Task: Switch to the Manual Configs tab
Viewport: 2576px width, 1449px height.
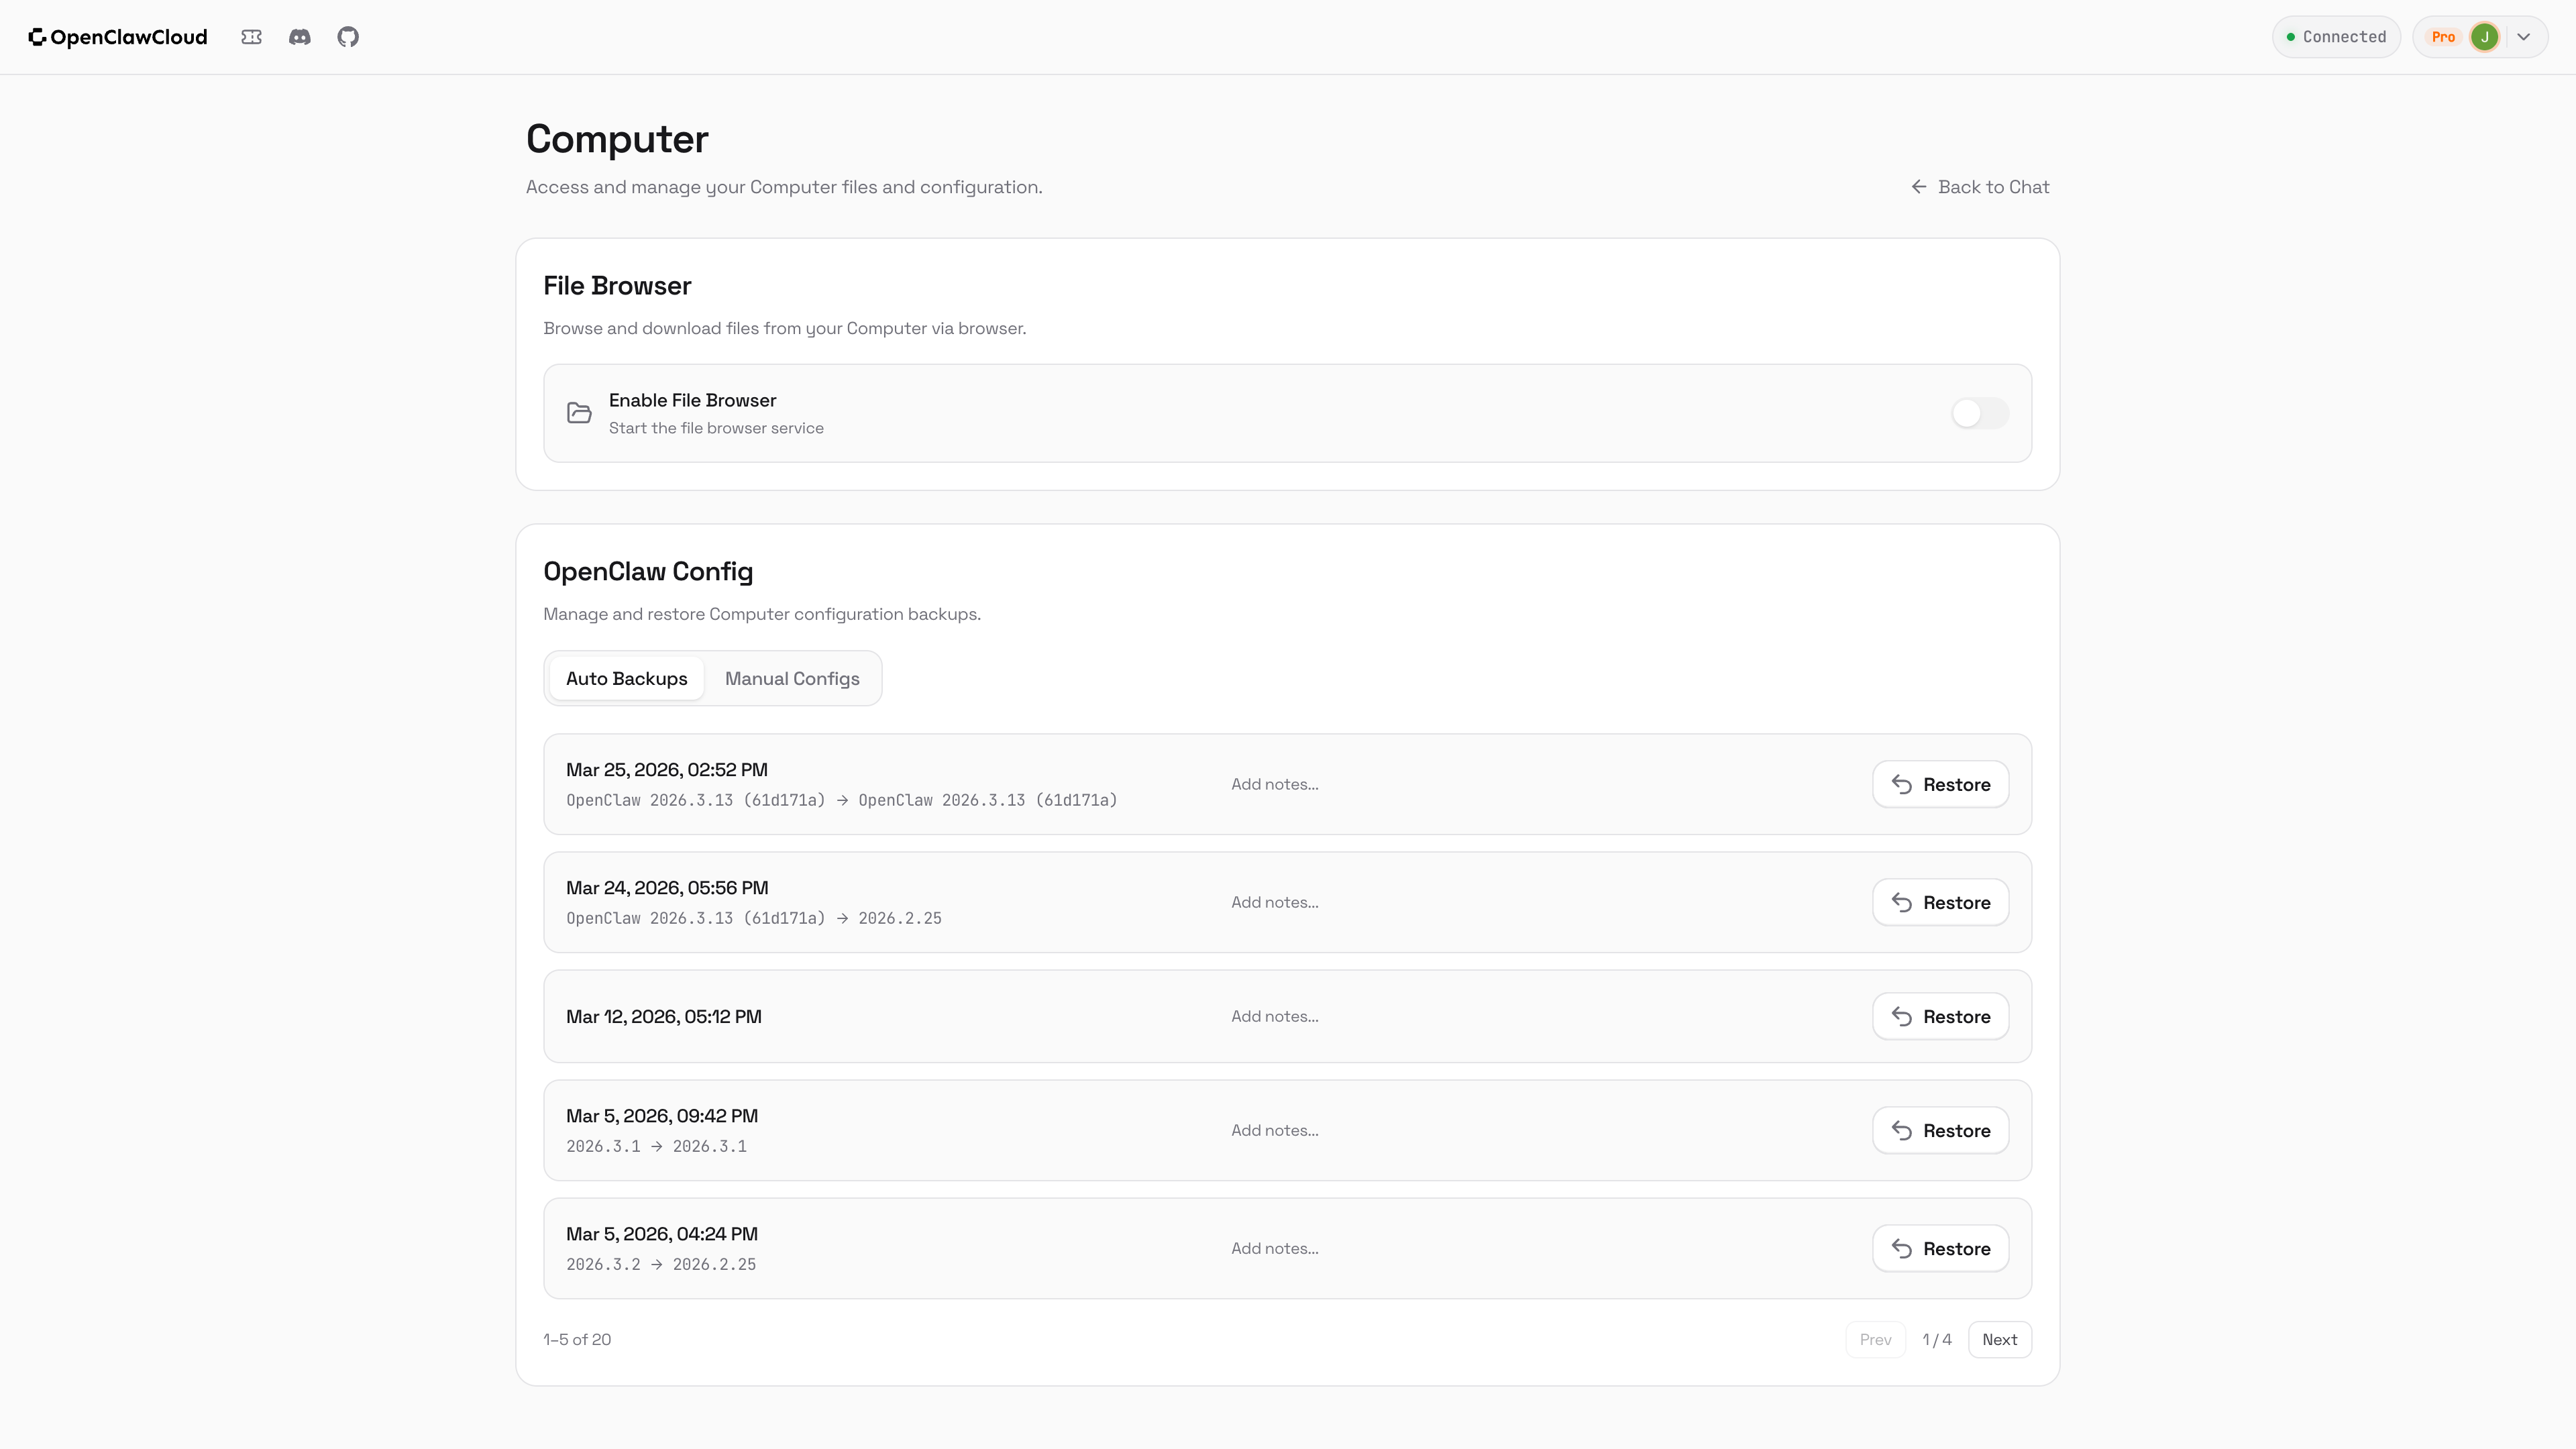Action: [791, 678]
